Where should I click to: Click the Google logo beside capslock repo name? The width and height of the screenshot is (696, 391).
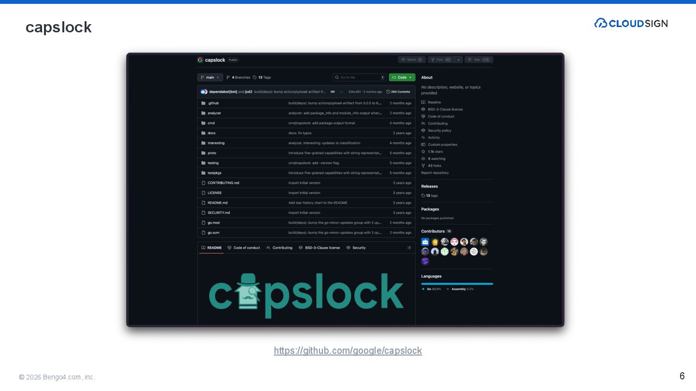coord(200,60)
